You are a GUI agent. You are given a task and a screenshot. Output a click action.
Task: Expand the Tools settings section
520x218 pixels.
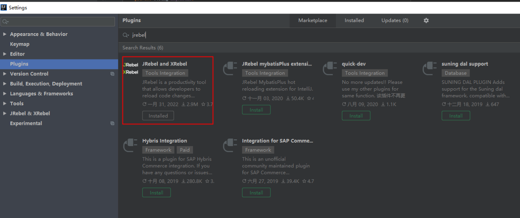(x=5, y=103)
